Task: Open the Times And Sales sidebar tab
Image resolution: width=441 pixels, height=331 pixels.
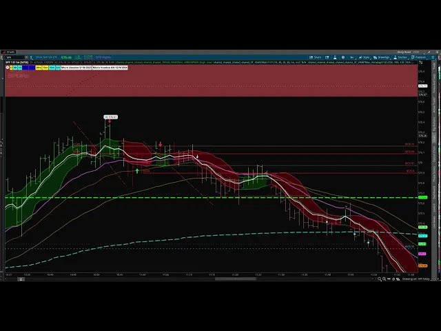Action: (434, 83)
